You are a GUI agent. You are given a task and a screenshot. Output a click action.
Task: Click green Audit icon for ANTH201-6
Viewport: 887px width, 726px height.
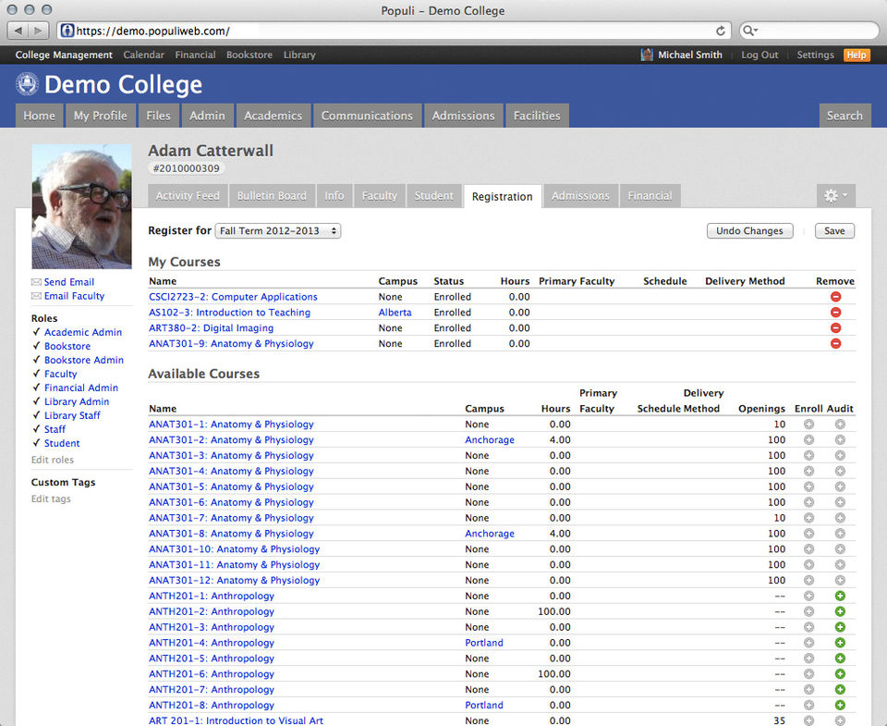[x=840, y=674]
